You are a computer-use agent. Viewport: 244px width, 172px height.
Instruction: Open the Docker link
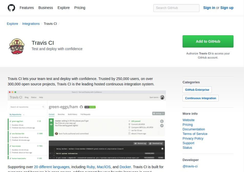tap(125, 167)
